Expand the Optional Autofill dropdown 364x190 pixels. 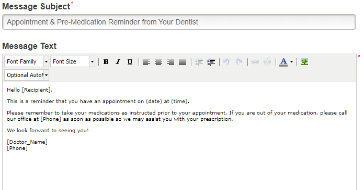[x=27, y=75]
